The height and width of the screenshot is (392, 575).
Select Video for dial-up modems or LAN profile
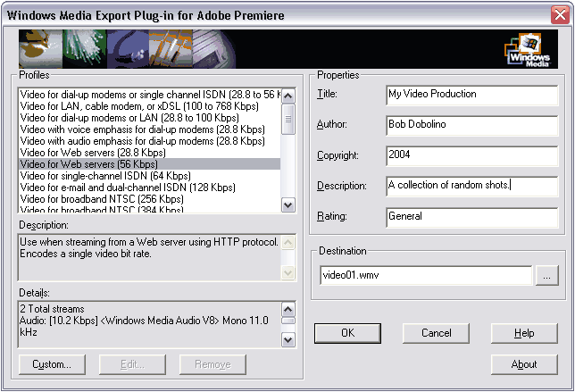click(x=149, y=118)
